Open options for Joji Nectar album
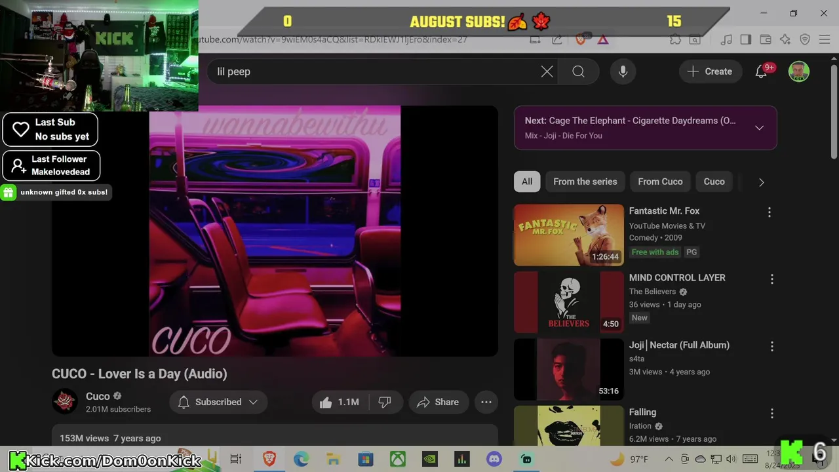This screenshot has height=472, width=839. tap(771, 346)
